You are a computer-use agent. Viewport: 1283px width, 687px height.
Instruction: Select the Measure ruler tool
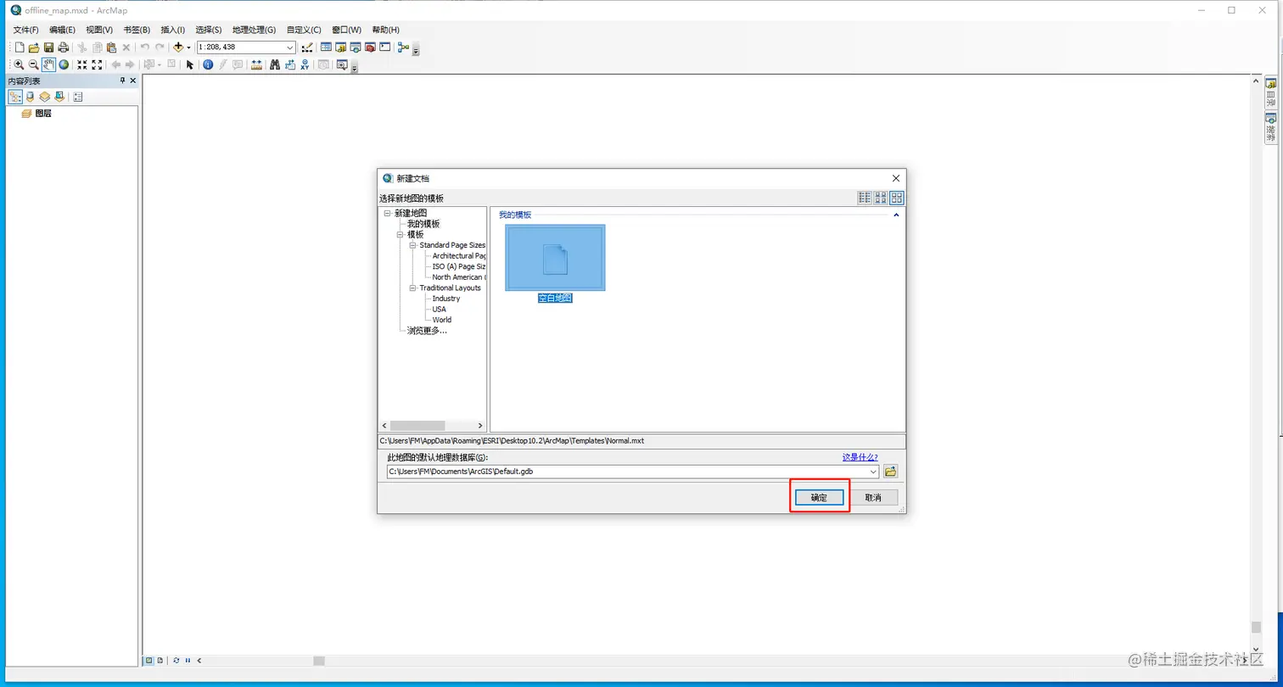point(256,64)
